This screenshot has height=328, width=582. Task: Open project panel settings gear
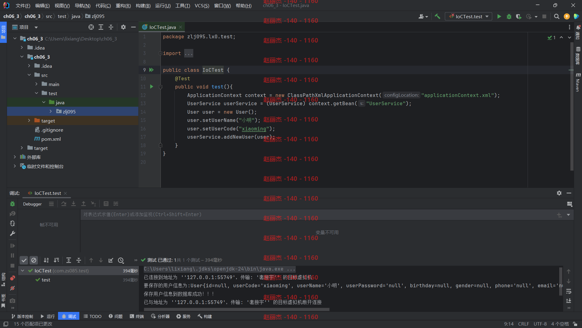coord(123,27)
